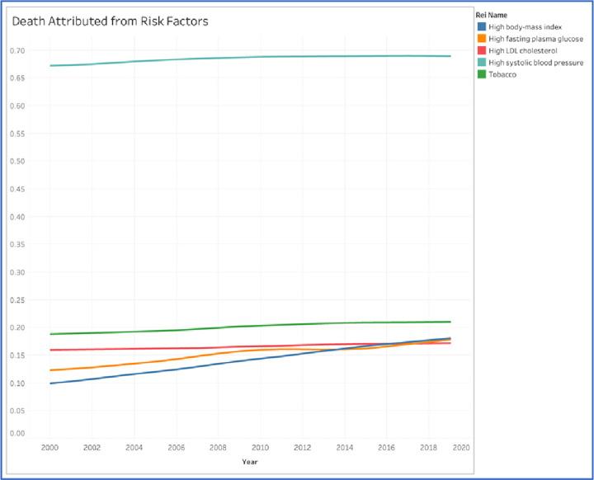Click the 2000 tick label on the x-axis
594x480 pixels.
(49, 446)
